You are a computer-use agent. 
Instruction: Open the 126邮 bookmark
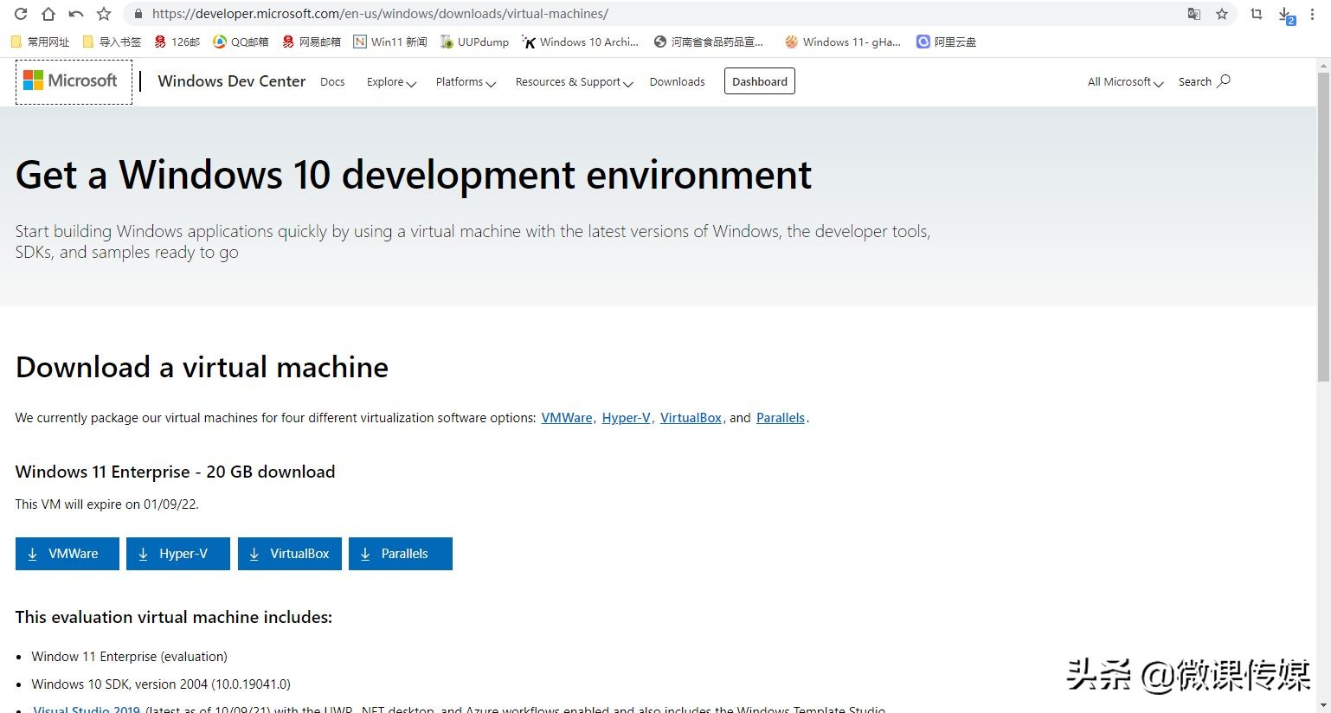pos(177,42)
